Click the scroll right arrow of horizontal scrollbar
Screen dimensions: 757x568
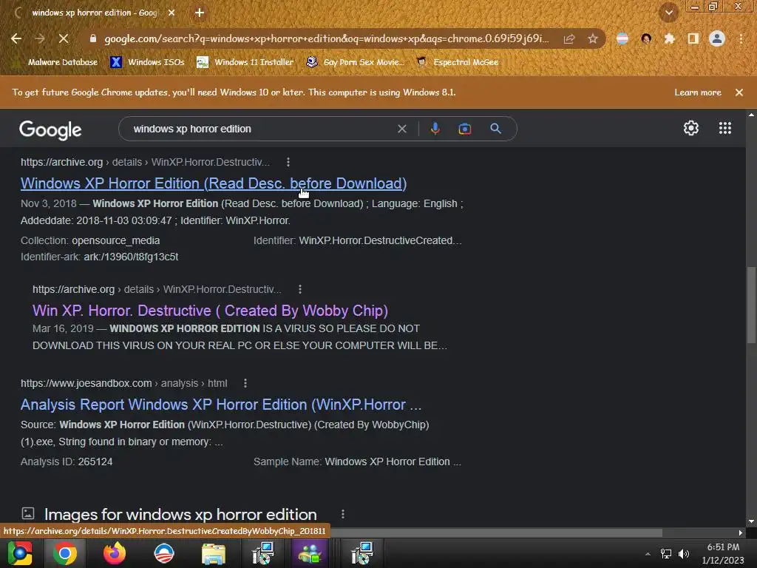pyautogui.click(x=741, y=532)
